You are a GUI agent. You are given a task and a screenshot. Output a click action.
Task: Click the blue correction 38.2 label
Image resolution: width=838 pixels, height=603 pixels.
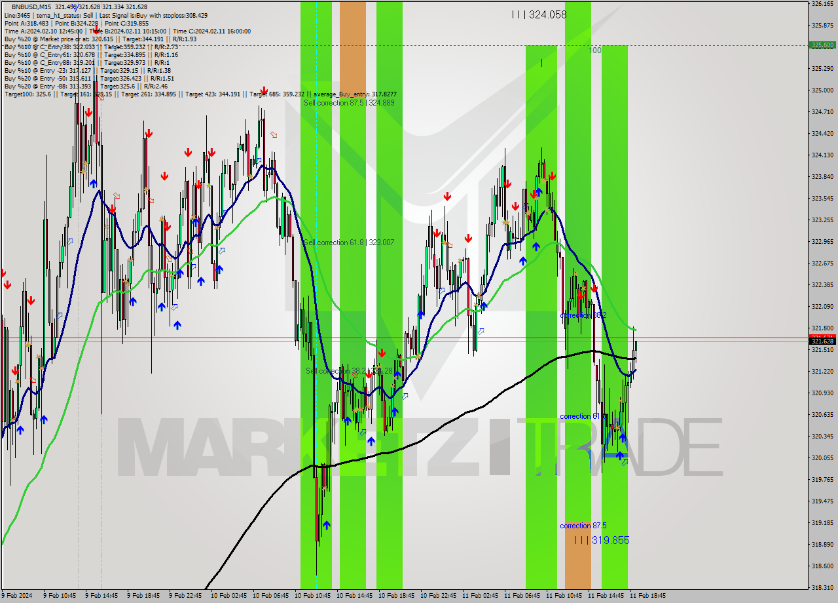pyautogui.click(x=583, y=315)
